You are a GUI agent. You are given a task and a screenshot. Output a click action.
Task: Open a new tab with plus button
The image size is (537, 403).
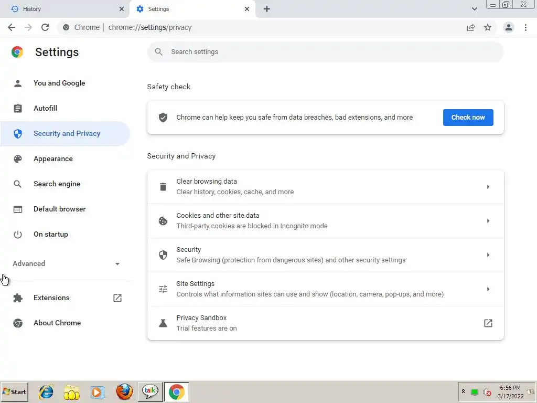[267, 9]
